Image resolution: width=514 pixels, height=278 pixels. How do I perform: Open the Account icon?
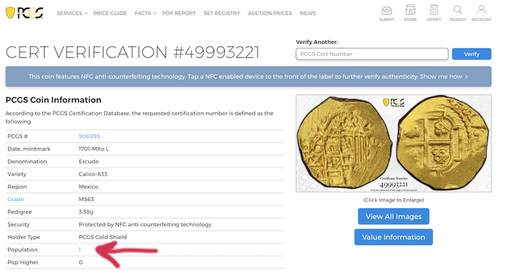tap(481, 13)
